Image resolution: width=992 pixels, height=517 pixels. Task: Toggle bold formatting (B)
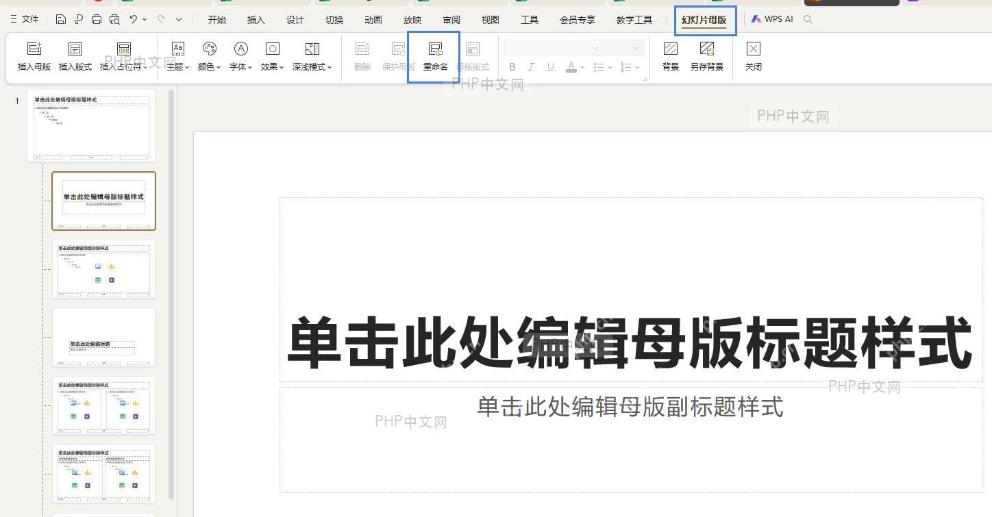click(512, 67)
